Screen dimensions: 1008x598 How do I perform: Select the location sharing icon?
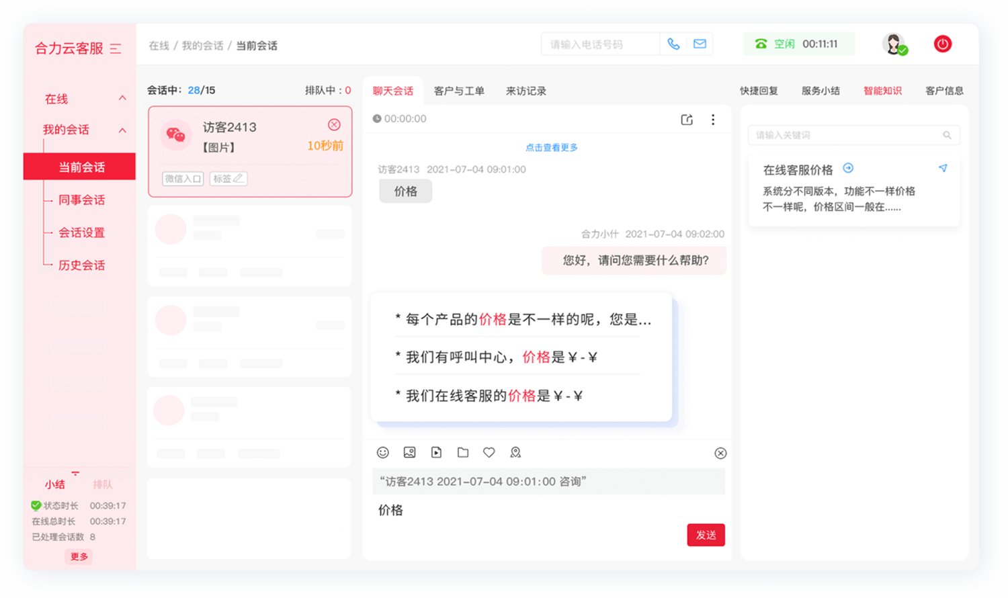[x=515, y=452]
